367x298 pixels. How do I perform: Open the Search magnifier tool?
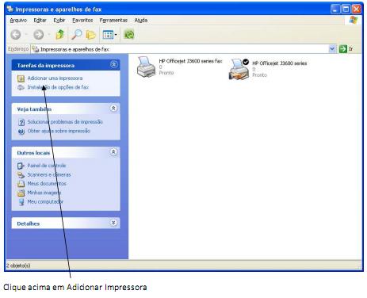(x=77, y=35)
